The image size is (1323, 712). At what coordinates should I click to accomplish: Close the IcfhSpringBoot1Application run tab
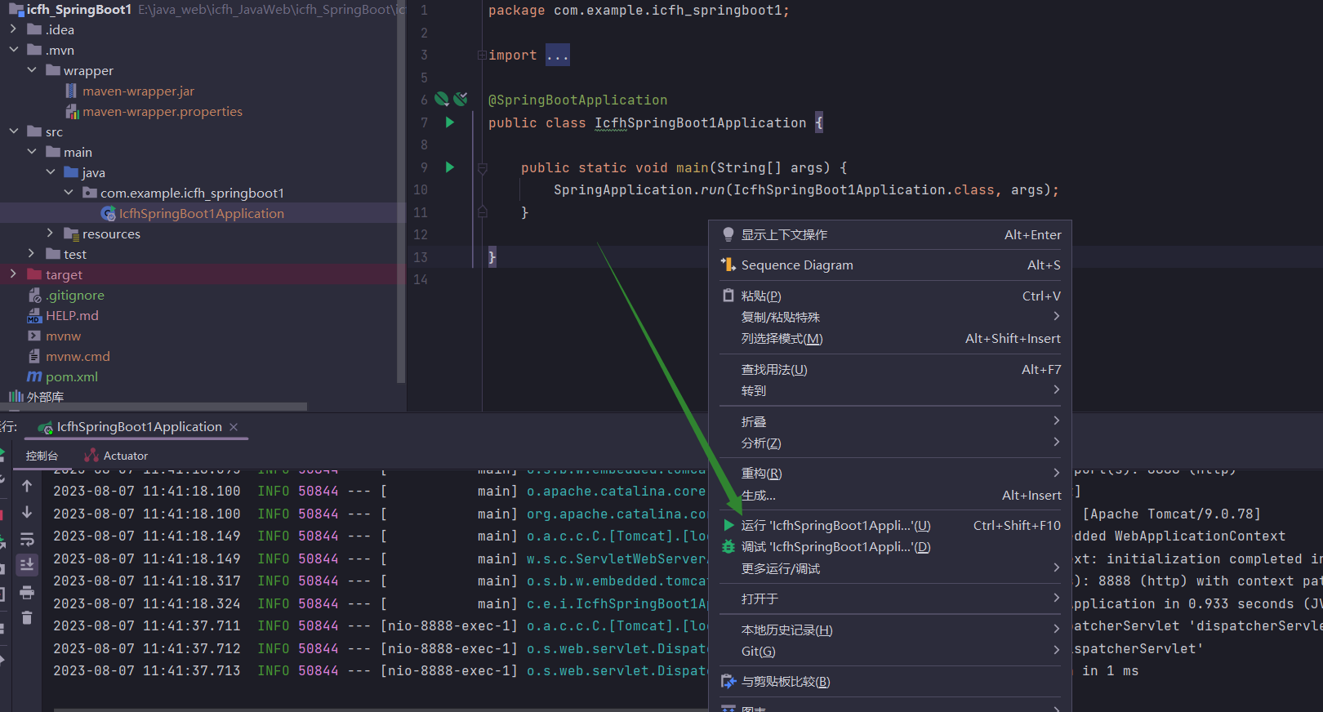click(x=234, y=427)
